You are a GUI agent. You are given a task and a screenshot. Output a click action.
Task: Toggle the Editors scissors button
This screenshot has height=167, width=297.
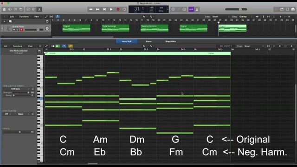39,9
